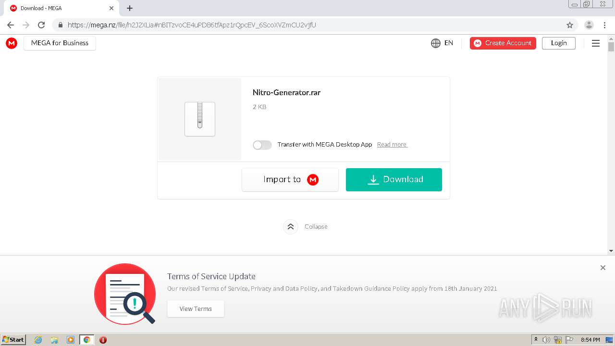This screenshot has width=615, height=346.
Task: Click the Terms of Service magnifier illustration
Action: pyautogui.click(x=125, y=294)
